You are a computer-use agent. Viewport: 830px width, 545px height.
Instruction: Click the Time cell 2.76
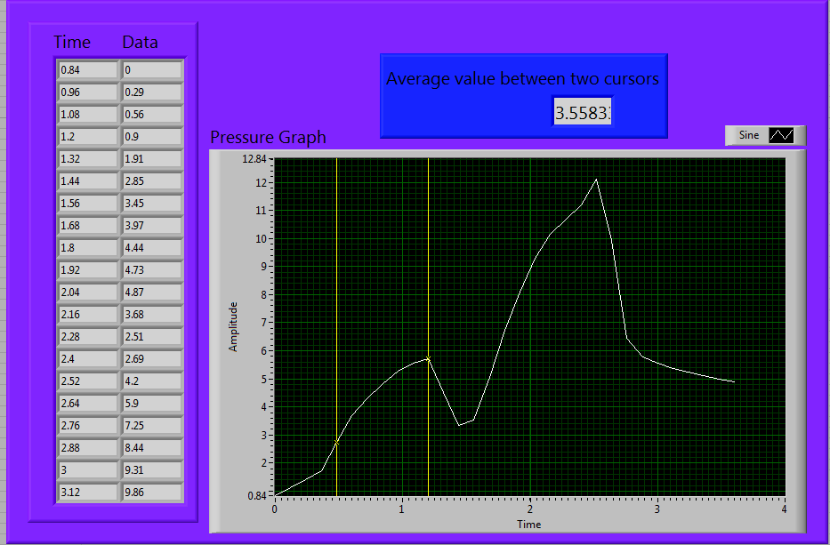tap(88, 425)
